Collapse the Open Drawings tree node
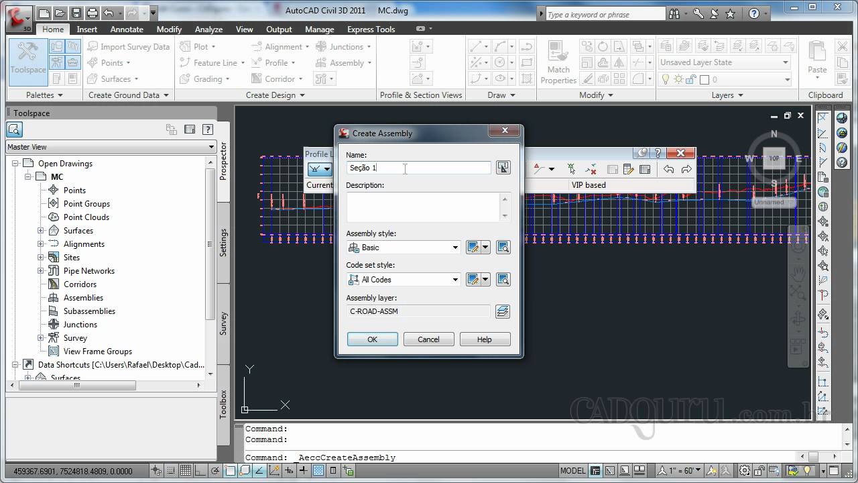 (14, 164)
